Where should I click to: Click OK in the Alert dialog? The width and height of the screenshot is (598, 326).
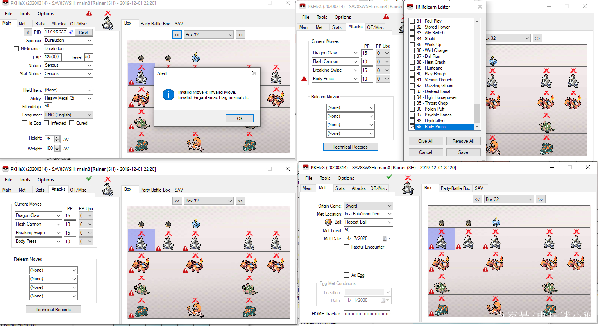point(240,118)
